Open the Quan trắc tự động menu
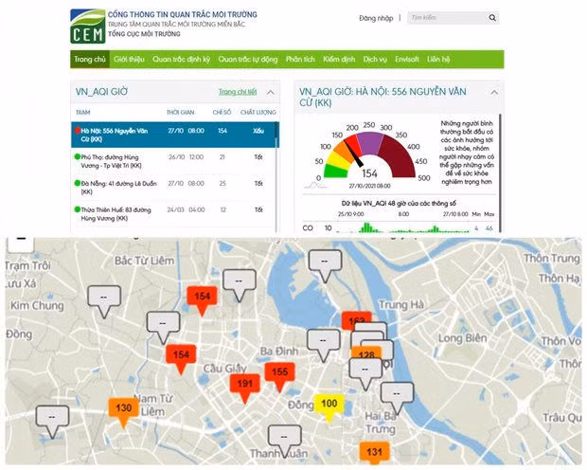 (247, 59)
